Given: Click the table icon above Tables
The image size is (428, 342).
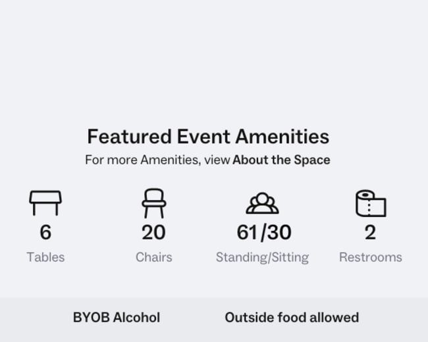Looking at the screenshot, I should [x=45, y=203].
